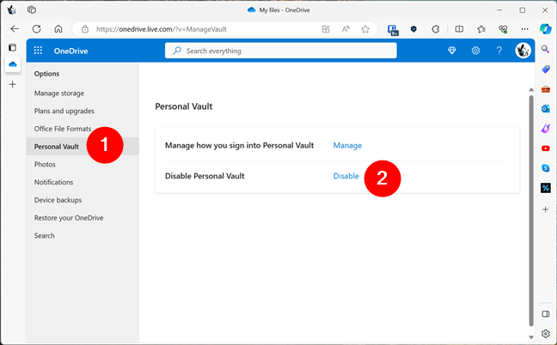Click the scrollbar up arrow

click(531, 90)
